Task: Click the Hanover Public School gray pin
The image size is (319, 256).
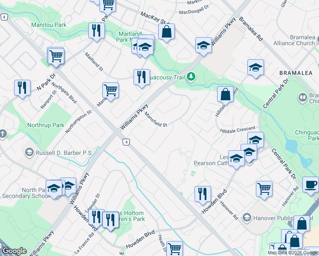Action: [247, 218]
